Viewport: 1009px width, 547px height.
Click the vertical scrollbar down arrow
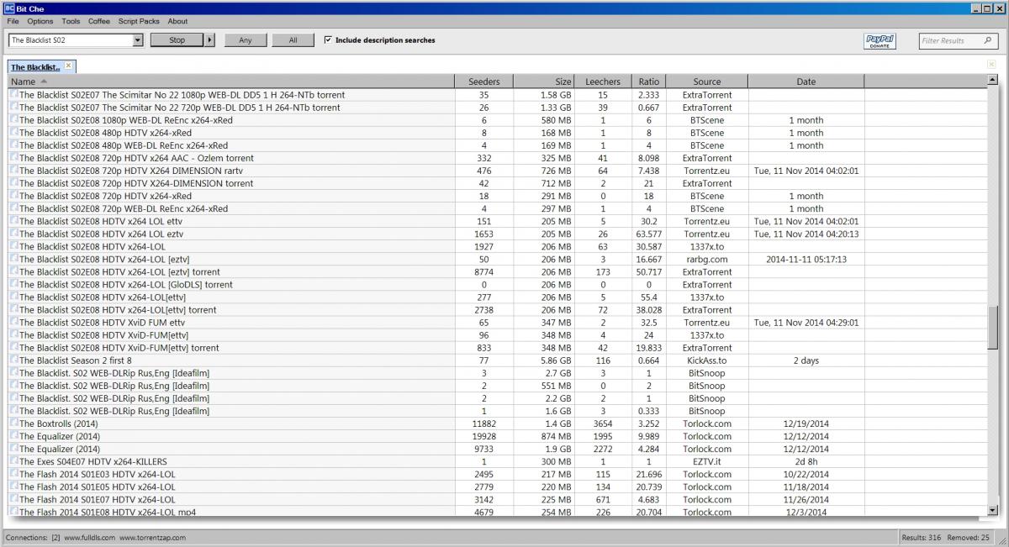pos(993,509)
